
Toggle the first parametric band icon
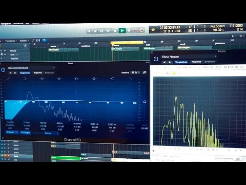[x=42, y=79]
